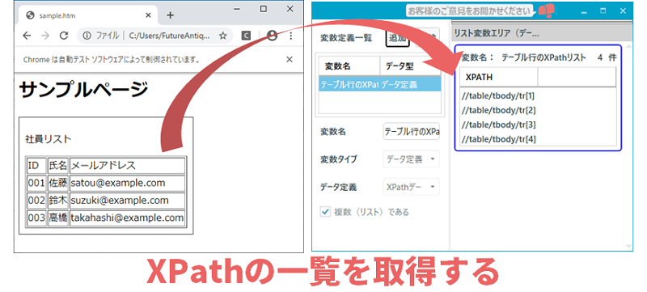The width and height of the screenshot is (647, 292).
Task: Click the Chrome back arrow
Action: tap(27, 36)
